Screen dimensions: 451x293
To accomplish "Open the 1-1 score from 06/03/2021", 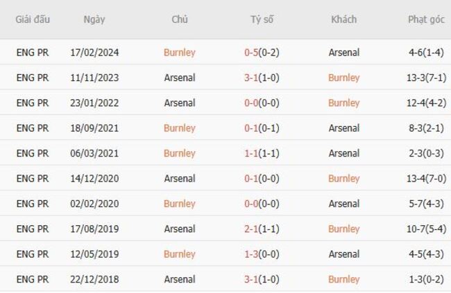I will 252,153.
